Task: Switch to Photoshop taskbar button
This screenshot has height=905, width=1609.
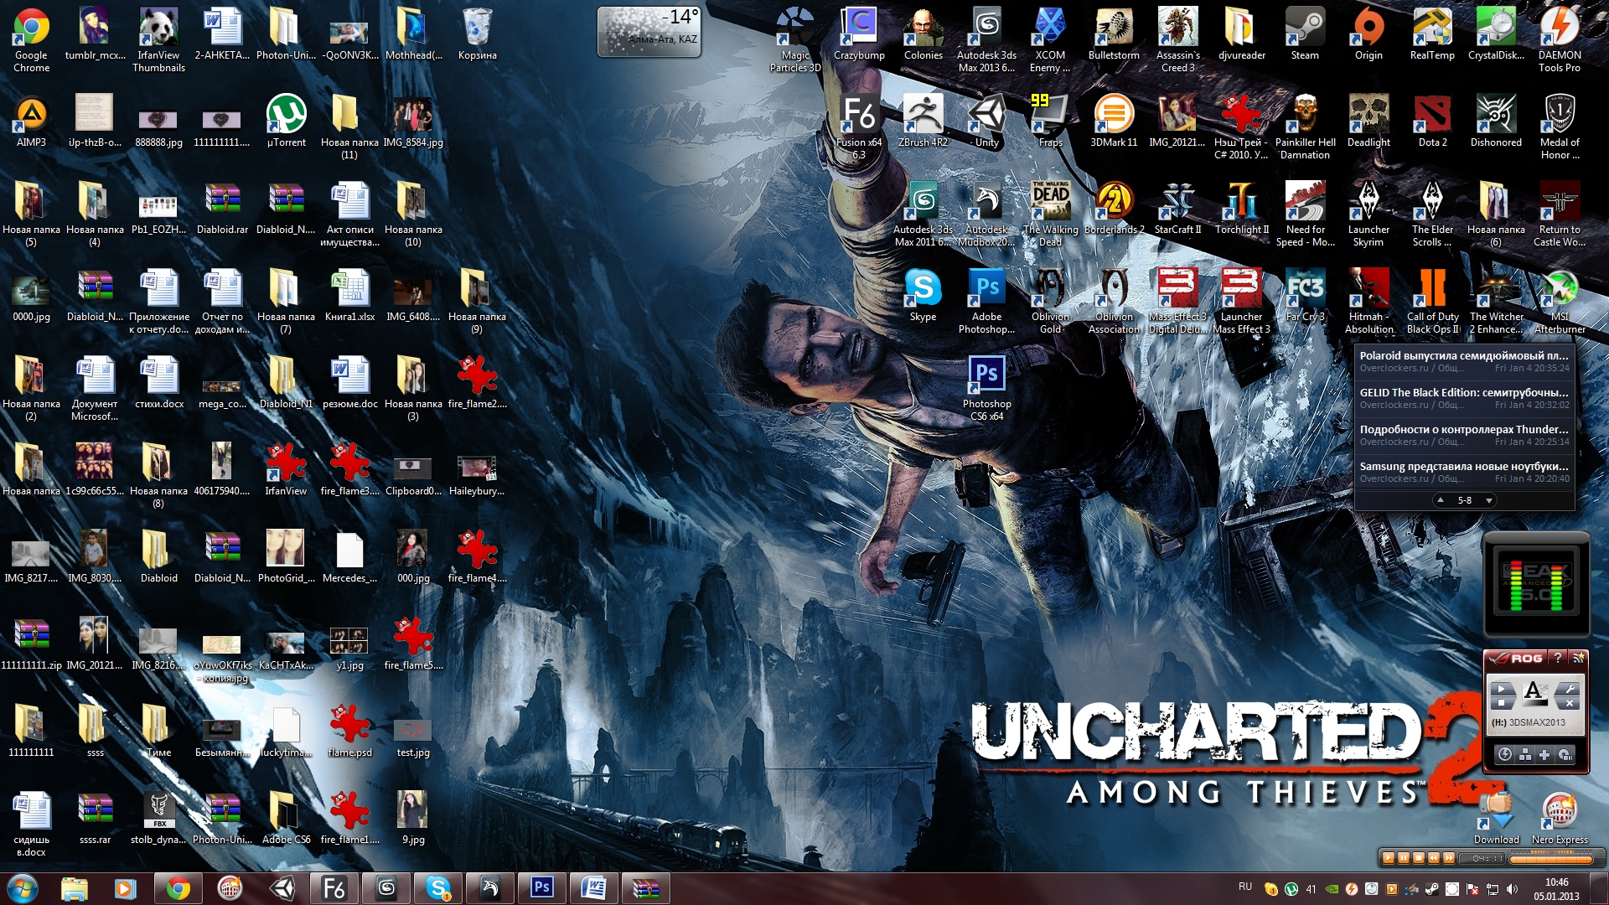Action: [x=542, y=887]
